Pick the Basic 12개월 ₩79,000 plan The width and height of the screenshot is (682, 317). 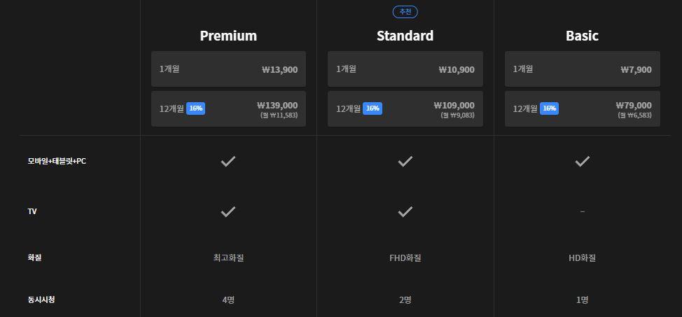583,108
